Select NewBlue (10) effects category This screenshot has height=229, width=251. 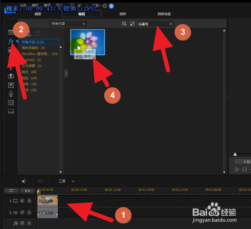(x=40, y=54)
